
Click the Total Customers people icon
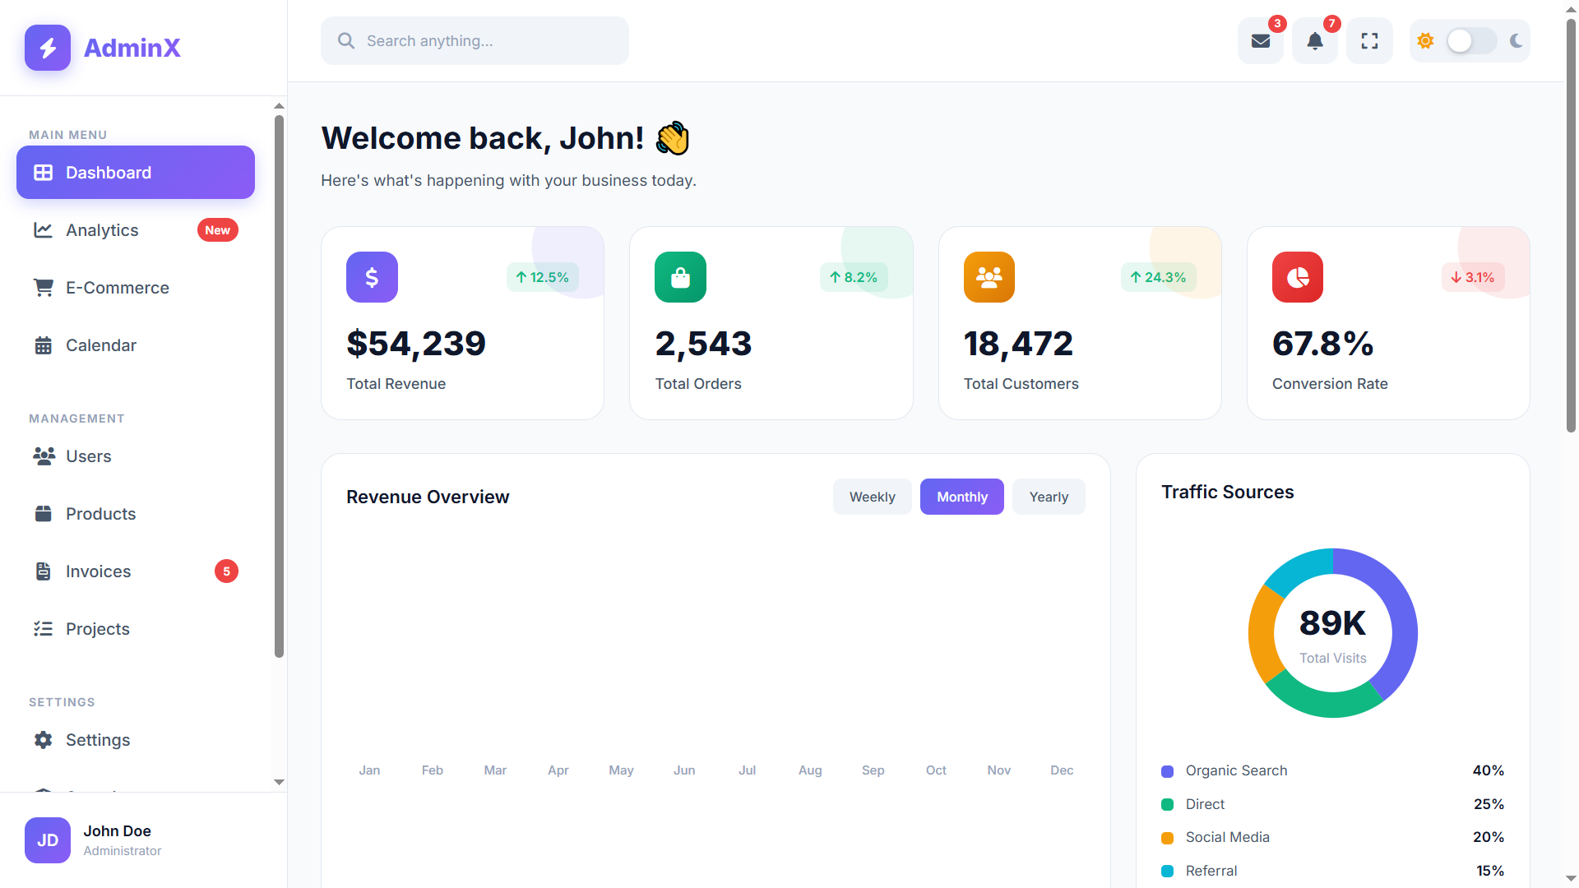tap(989, 277)
